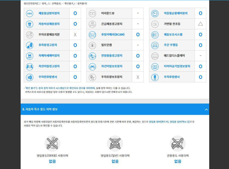Screen dimensions: 229x169
Task: Click the 주차조향제동지원 steering wheel icon
Action: (x=30, y=35)
